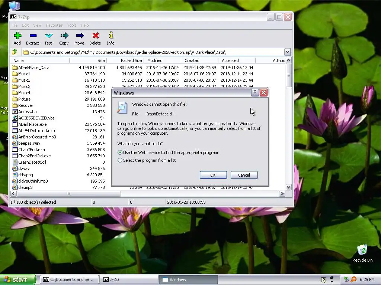Open the Tools menu

(72, 25)
